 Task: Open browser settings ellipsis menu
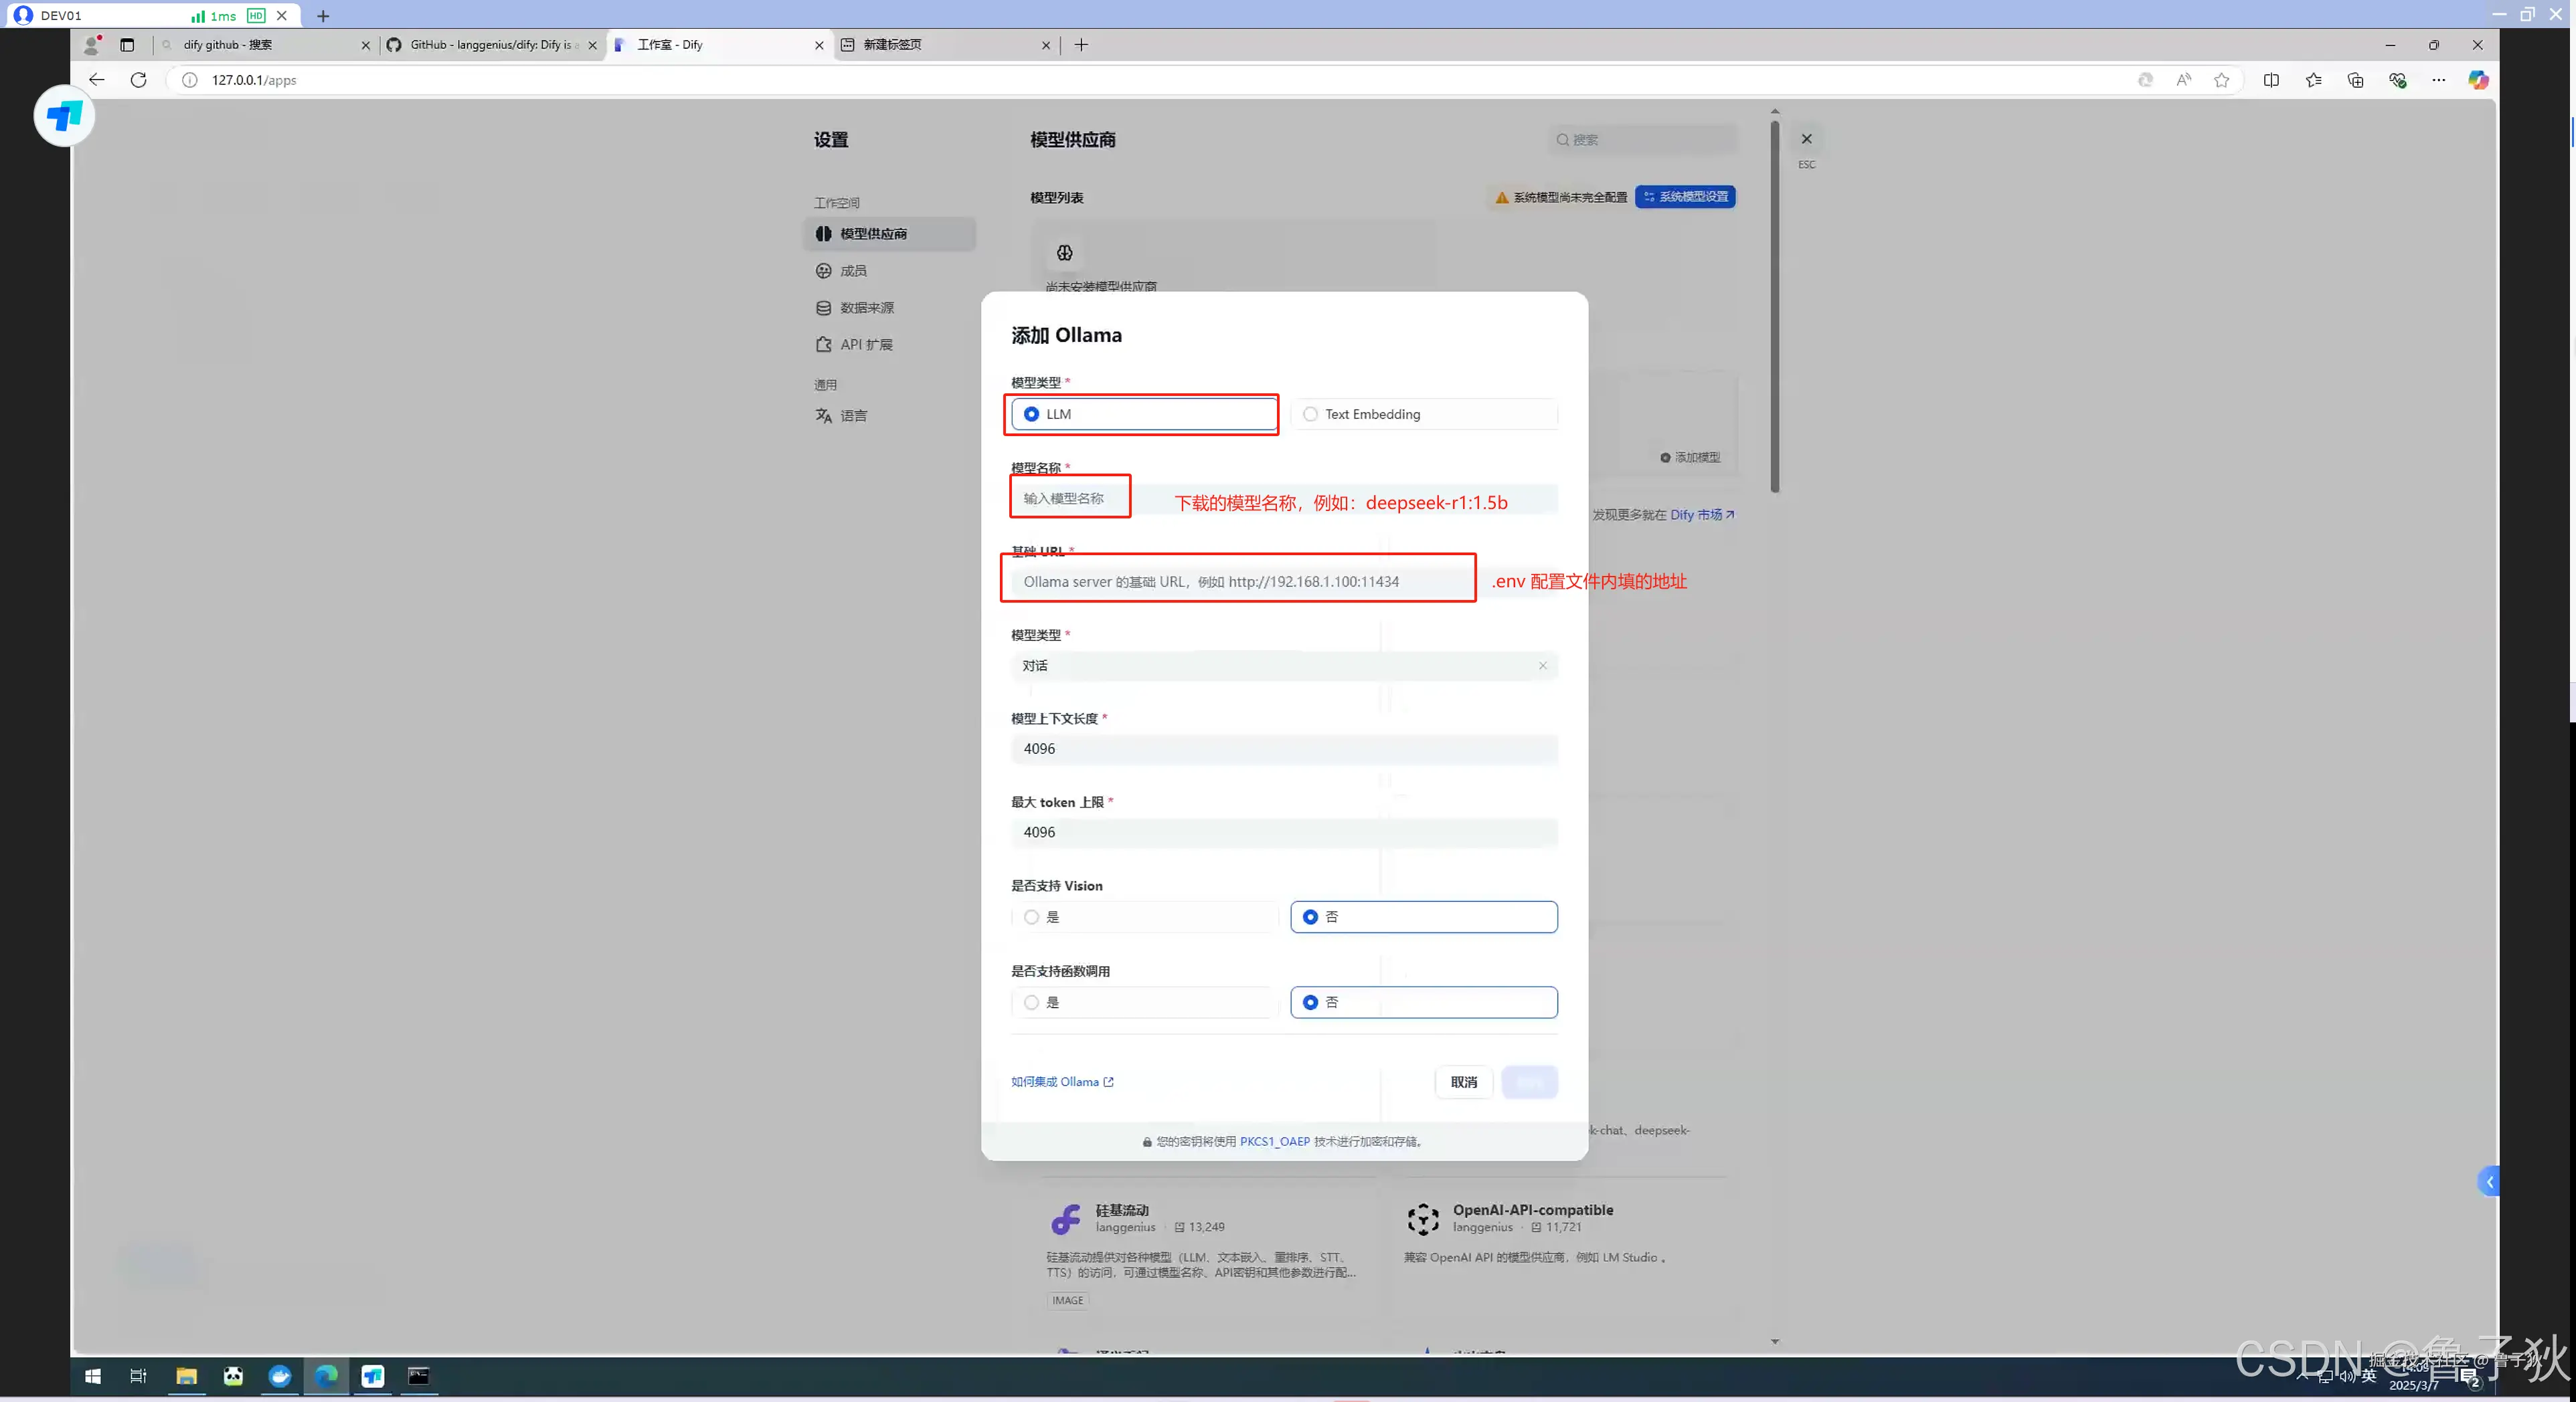(x=2439, y=80)
